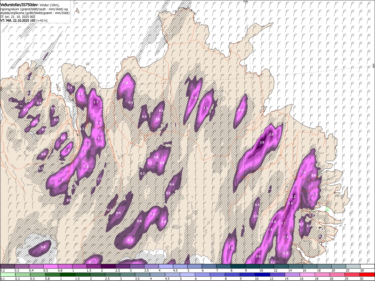Click the 1.2 precipitation value on the map
Screen dimensions: 375x281
61,180
